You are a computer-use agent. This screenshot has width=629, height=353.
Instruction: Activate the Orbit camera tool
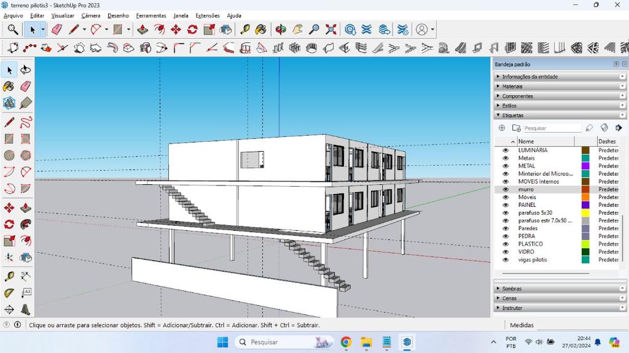tap(281, 29)
